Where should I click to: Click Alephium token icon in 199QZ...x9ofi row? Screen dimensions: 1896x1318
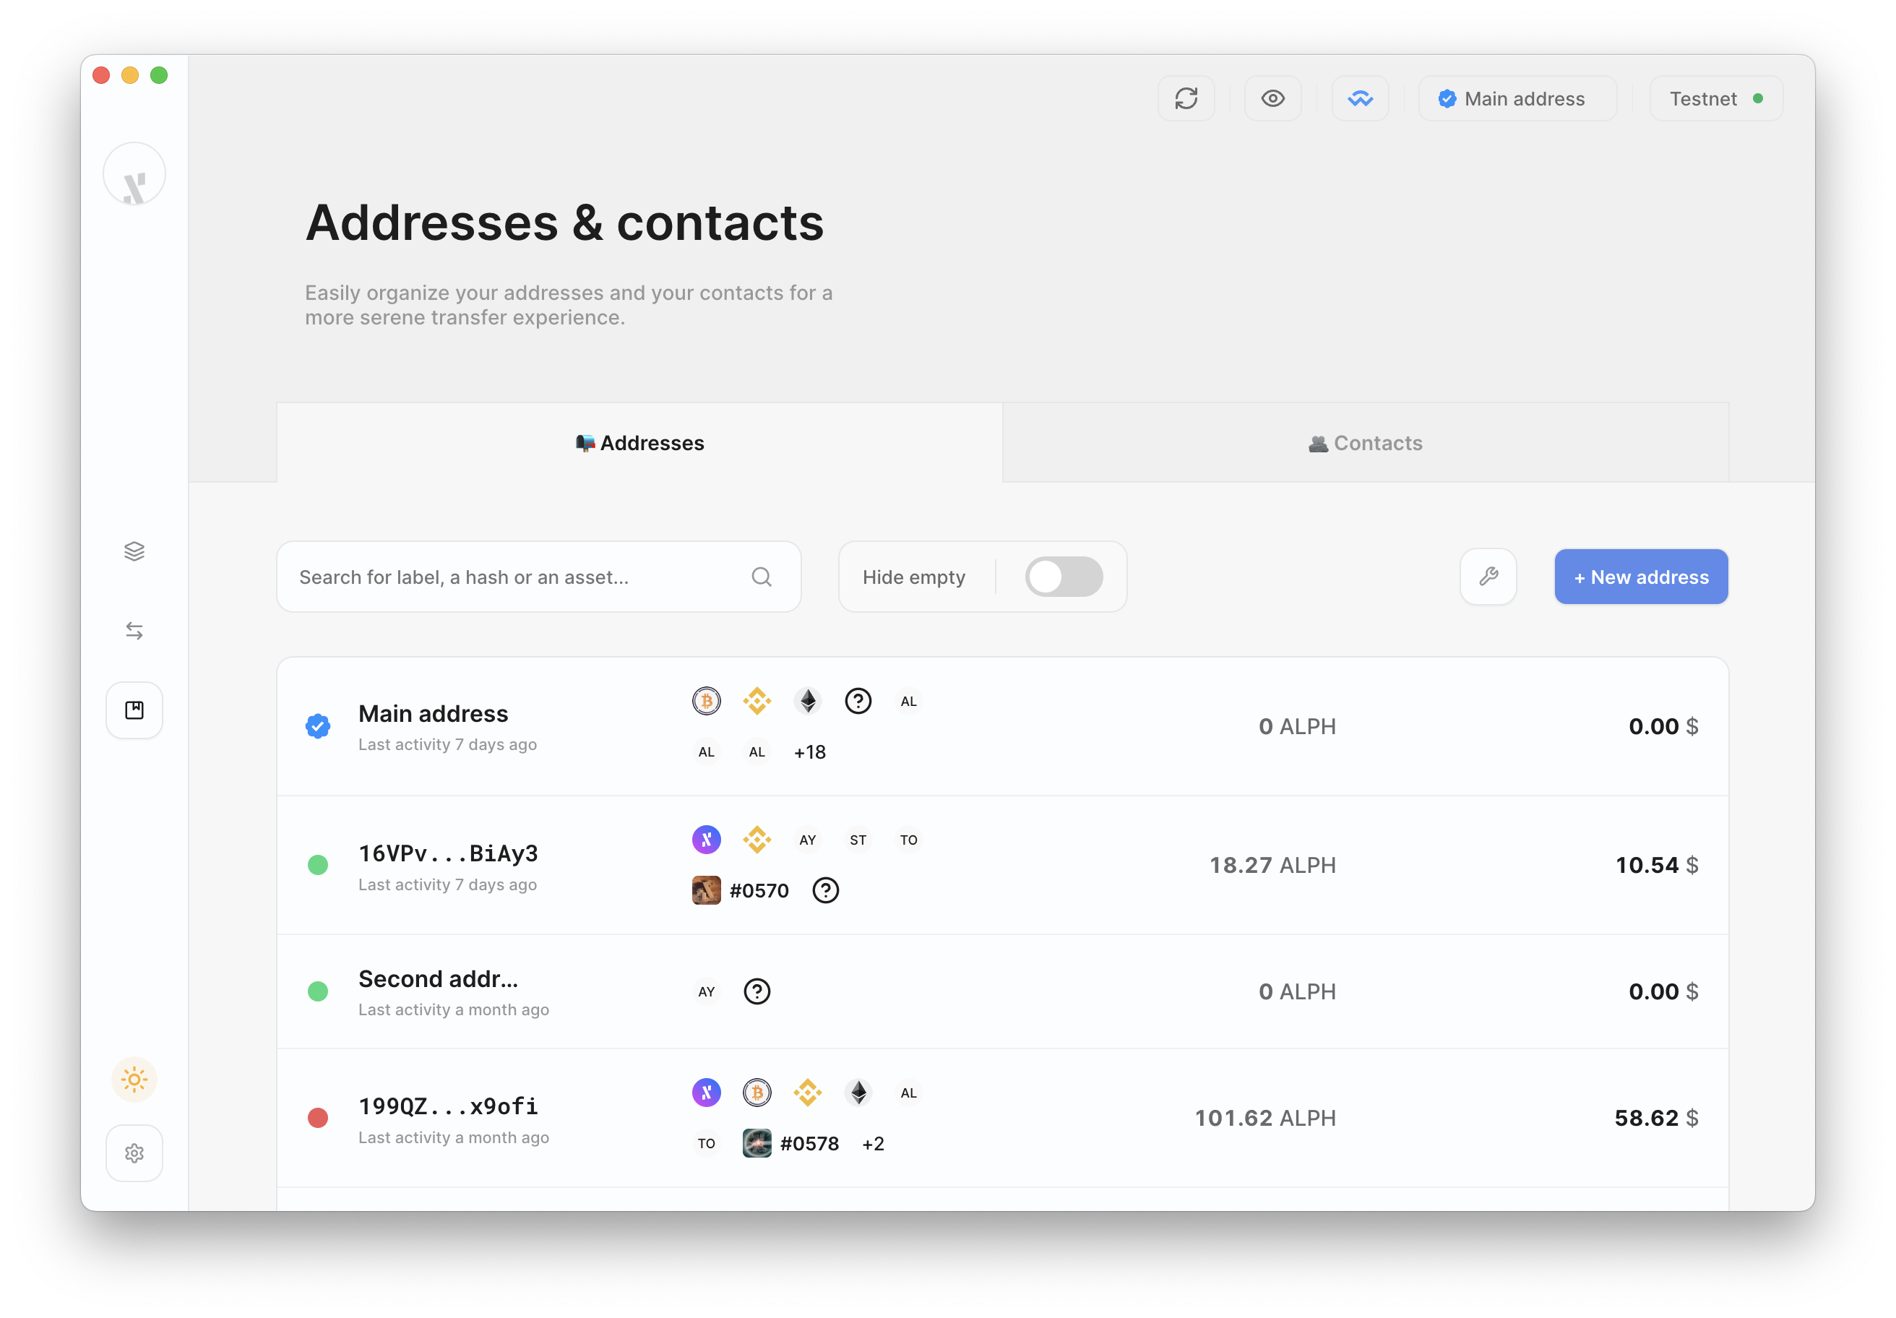(x=706, y=1093)
